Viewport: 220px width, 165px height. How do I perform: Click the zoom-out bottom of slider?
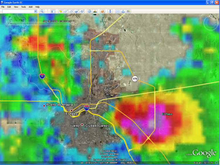point(211,74)
